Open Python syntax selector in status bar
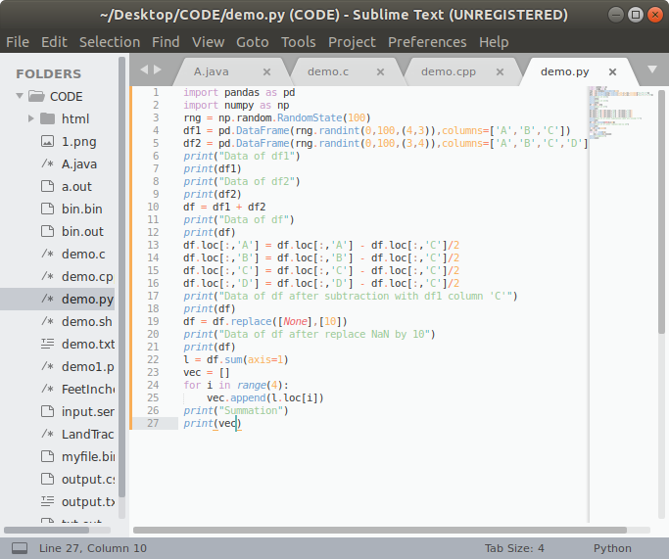Image resolution: width=669 pixels, height=559 pixels. coord(612,548)
